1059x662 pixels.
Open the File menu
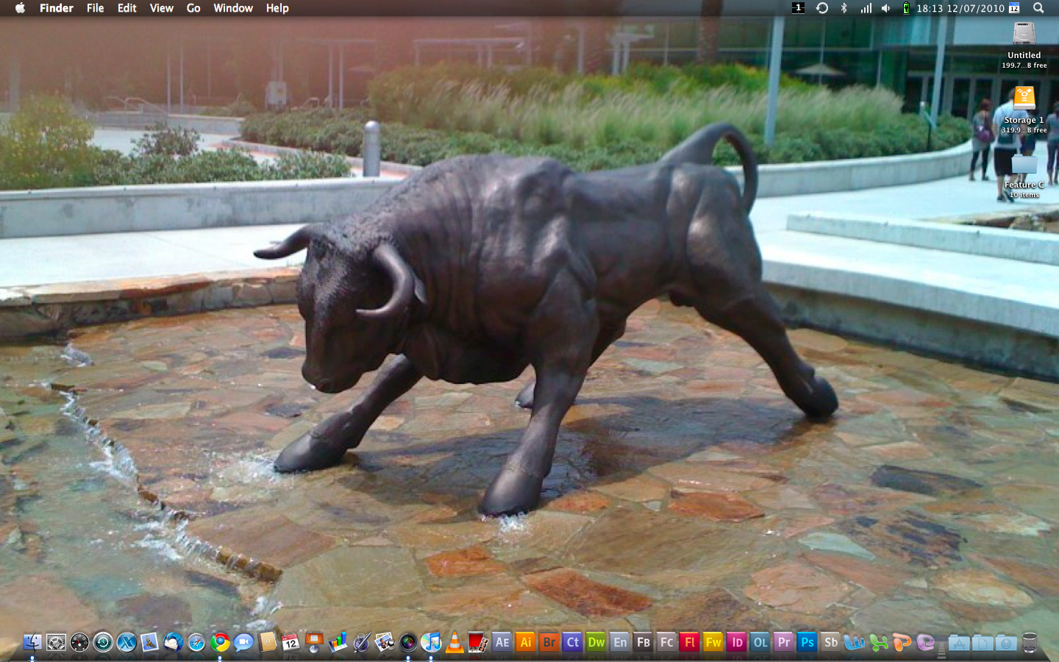tap(96, 8)
